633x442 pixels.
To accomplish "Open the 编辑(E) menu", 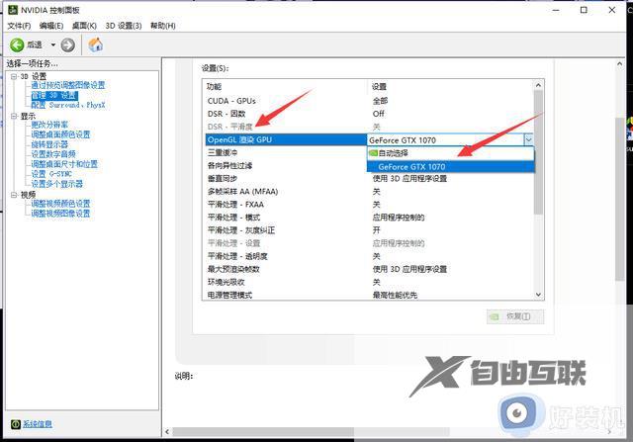I will [x=51, y=26].
